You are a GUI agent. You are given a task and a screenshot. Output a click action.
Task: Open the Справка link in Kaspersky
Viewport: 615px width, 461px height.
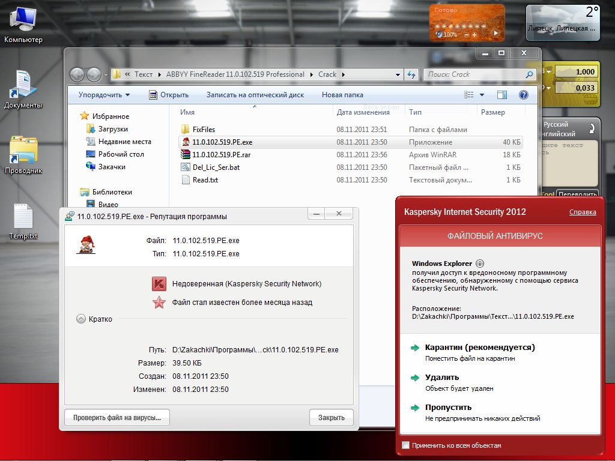[x=583, y=212]
